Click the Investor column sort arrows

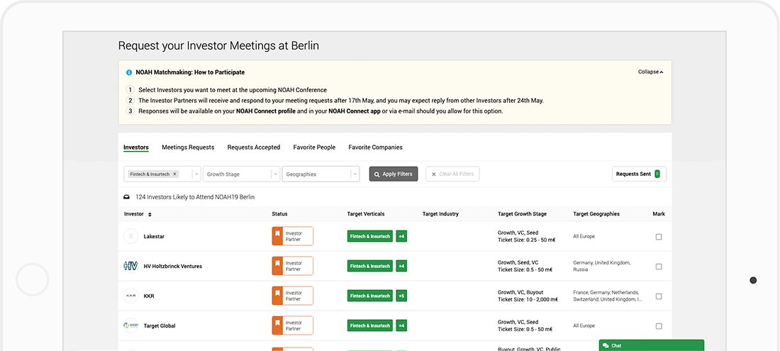[150, 214]
